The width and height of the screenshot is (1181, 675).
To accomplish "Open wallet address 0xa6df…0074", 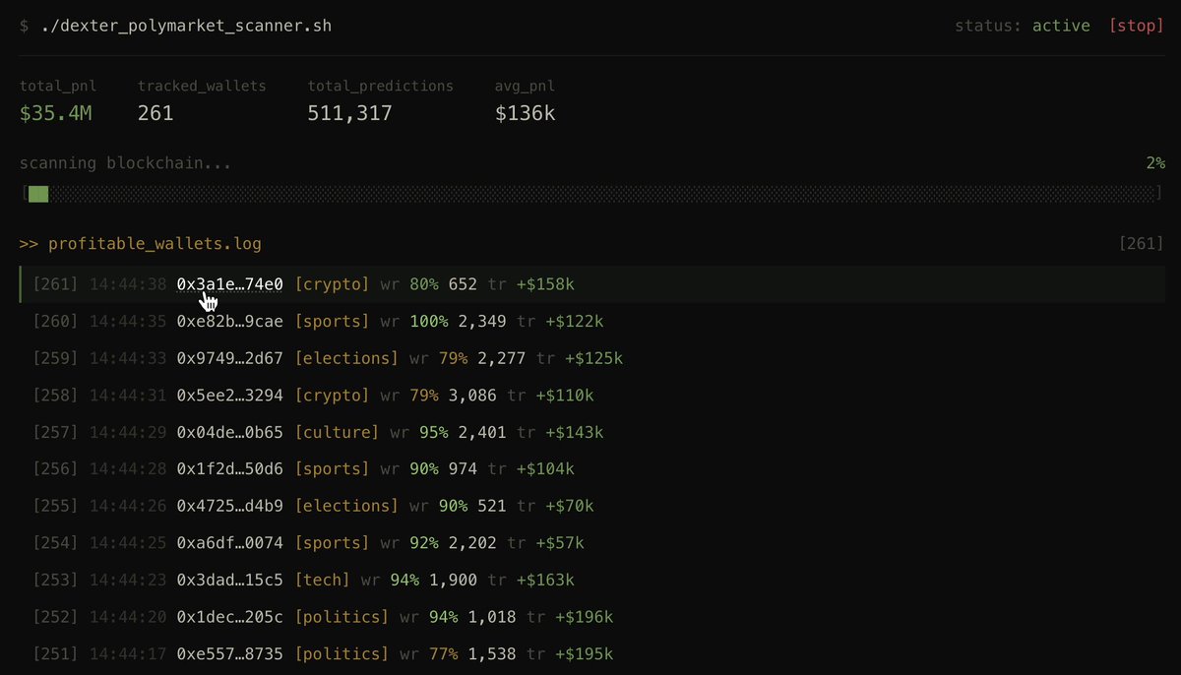I will [x=229, y=543].
